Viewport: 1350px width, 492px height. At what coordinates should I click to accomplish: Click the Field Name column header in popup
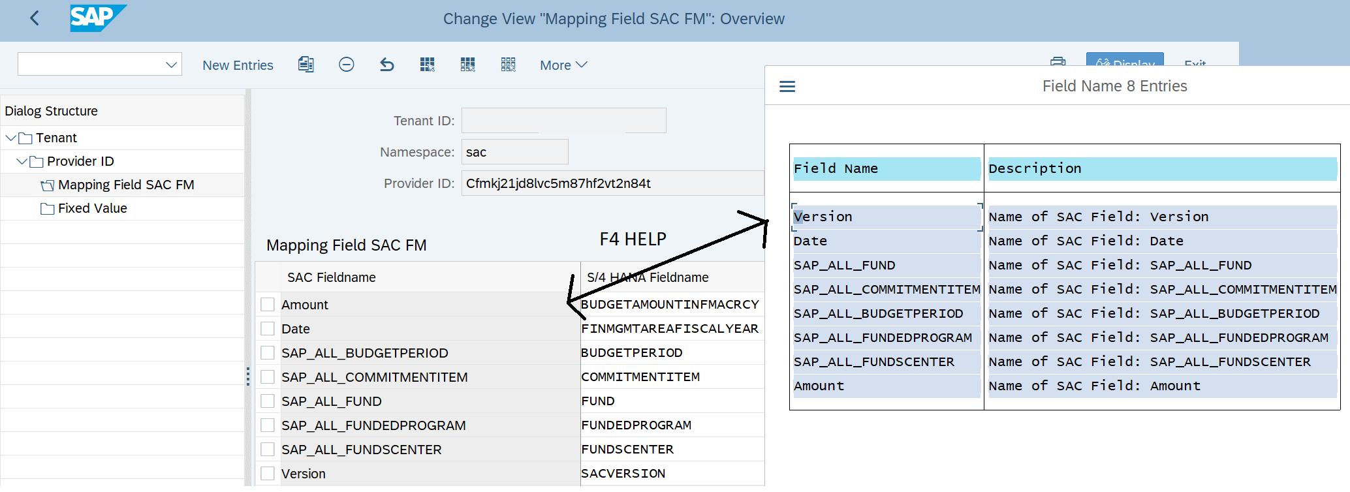point(887,168)
